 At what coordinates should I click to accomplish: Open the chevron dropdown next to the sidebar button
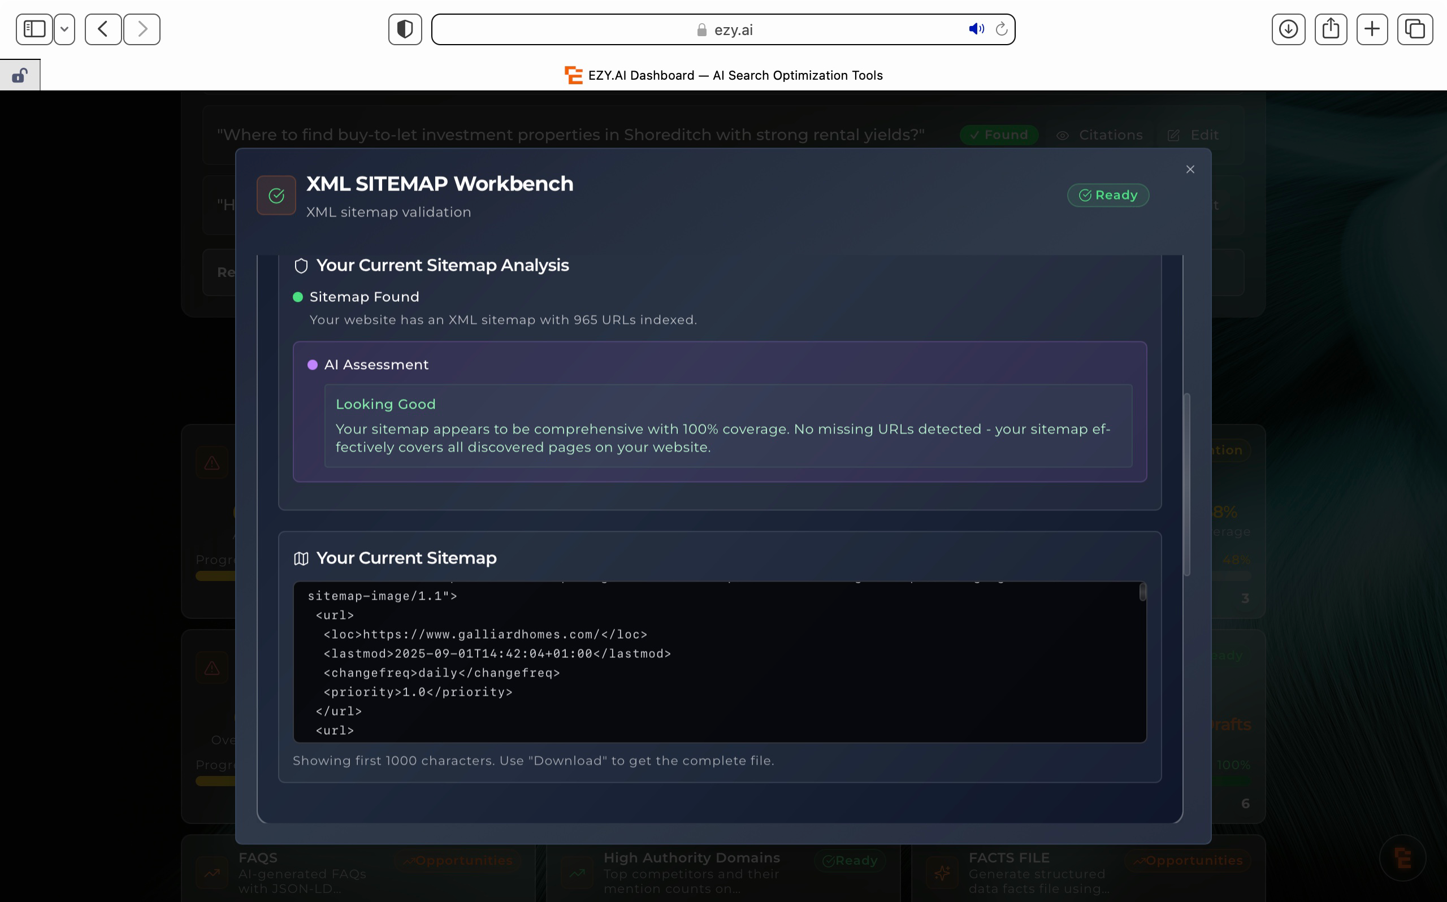point(64,29)
